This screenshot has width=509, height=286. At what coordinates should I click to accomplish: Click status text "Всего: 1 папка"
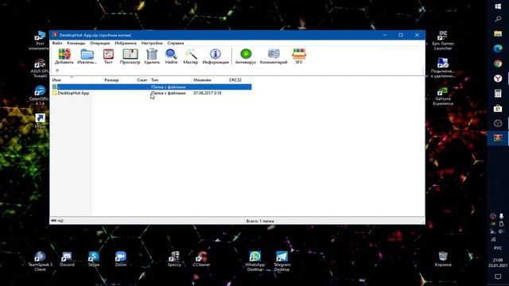coord(260,221)
